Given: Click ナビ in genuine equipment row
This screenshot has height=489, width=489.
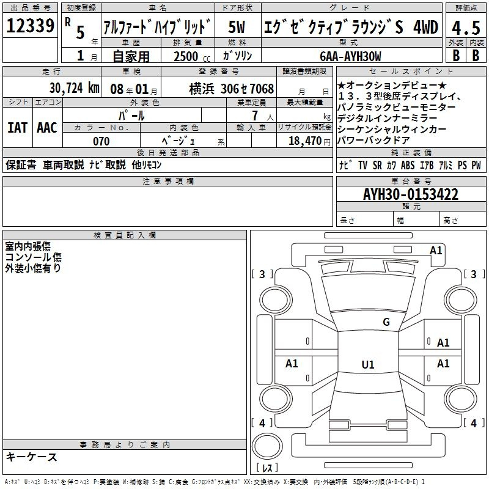Looking at the screenshot, I should click(345, 165).
